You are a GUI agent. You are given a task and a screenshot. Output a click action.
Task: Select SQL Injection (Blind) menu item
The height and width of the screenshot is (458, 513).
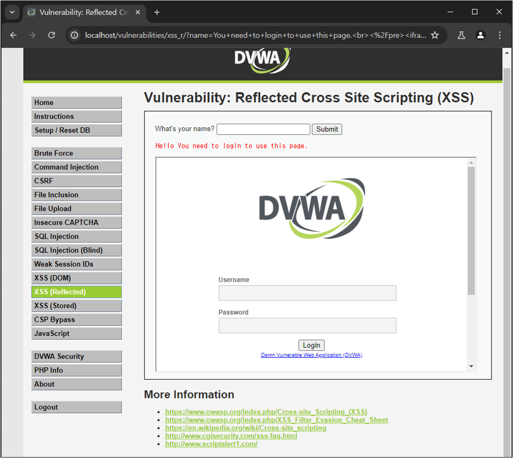tap(77, 250)
